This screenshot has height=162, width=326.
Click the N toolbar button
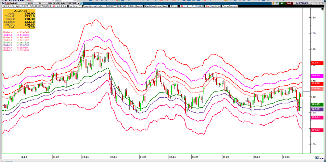click(x=176, y=6)
